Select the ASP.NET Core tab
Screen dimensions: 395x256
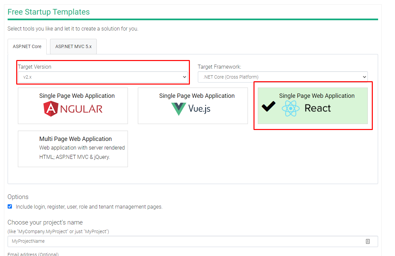click(27, 46)
